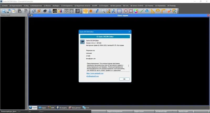Image resolution: width=210 pixels, height=113 pixels.
Task: Close the Окно серии panel with red X
Action: tap(208, 16)
